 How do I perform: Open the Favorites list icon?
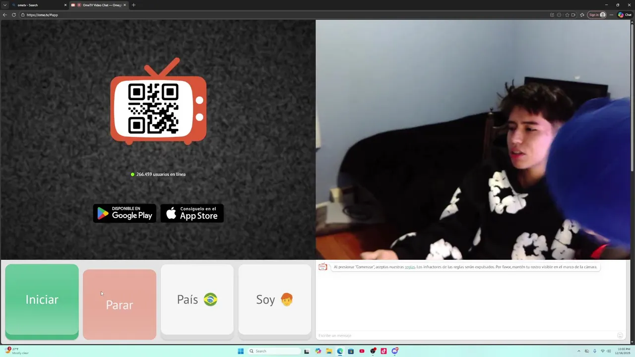click(582, 15)
